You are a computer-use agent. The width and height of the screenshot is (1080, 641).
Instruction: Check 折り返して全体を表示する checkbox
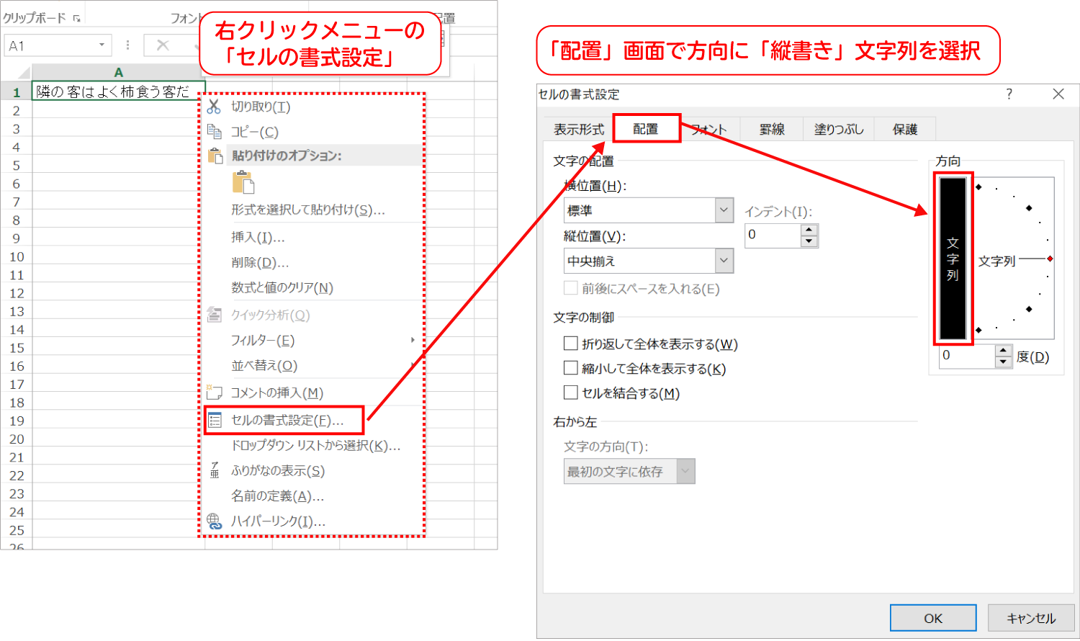click(570, 344)
